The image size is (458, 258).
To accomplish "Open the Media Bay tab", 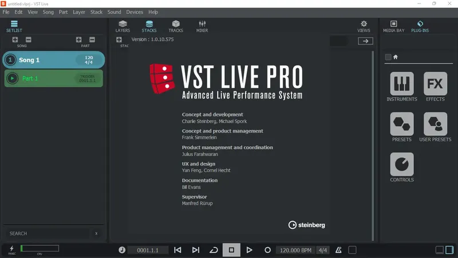I will [x=394, y=26].
